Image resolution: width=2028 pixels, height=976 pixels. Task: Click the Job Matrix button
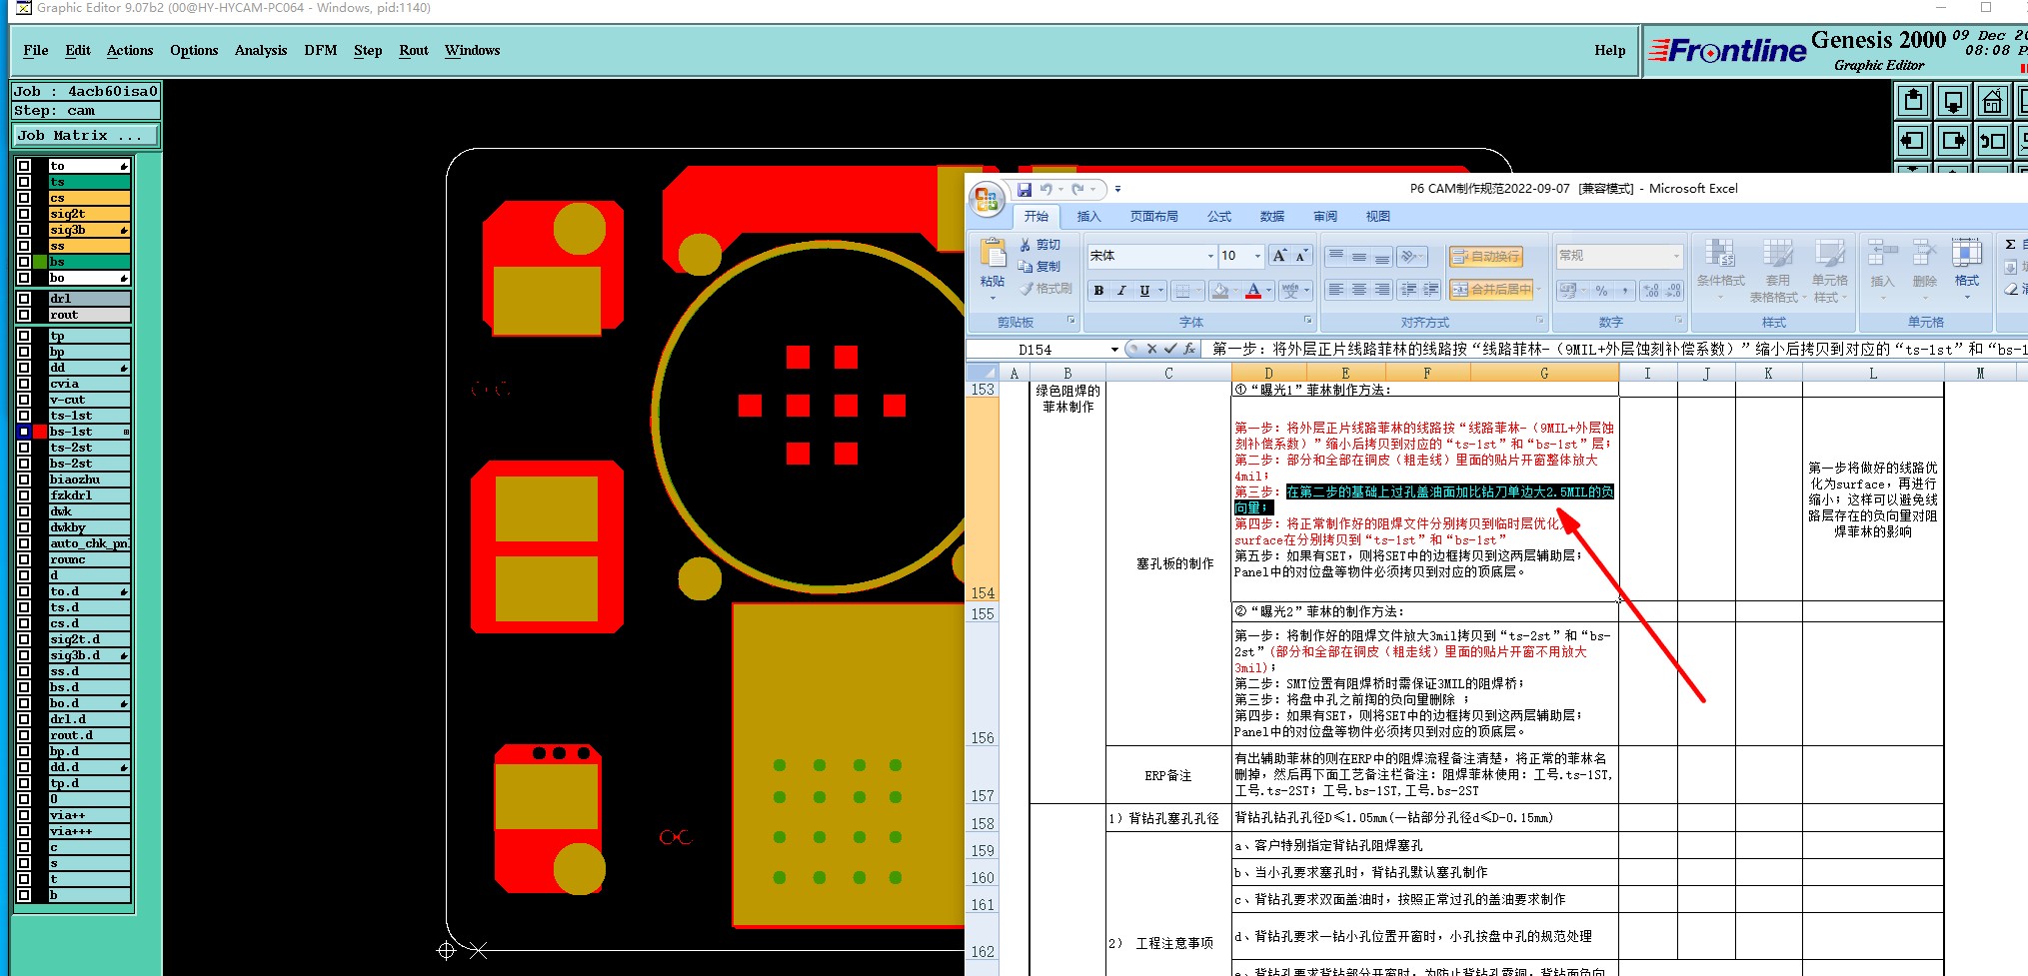click(x=86, y=136)
